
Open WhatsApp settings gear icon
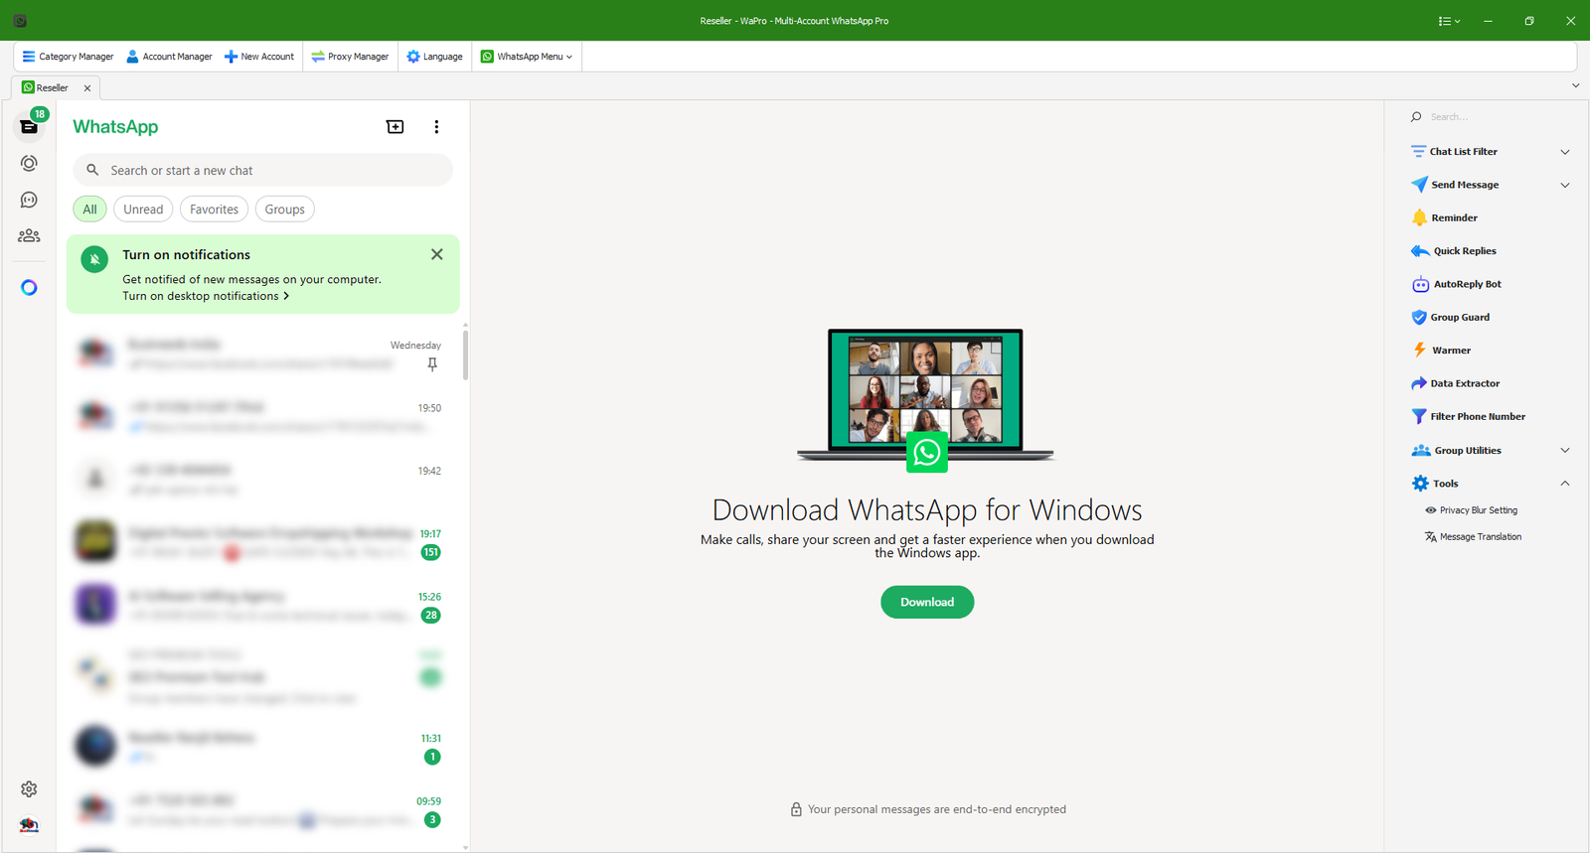click(x=29, y=789)
